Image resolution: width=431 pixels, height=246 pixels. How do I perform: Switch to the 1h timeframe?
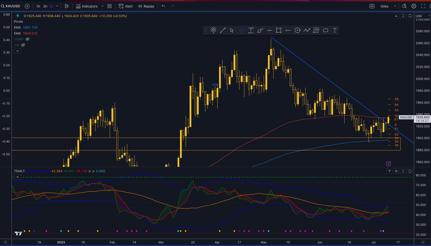(38, 6)
